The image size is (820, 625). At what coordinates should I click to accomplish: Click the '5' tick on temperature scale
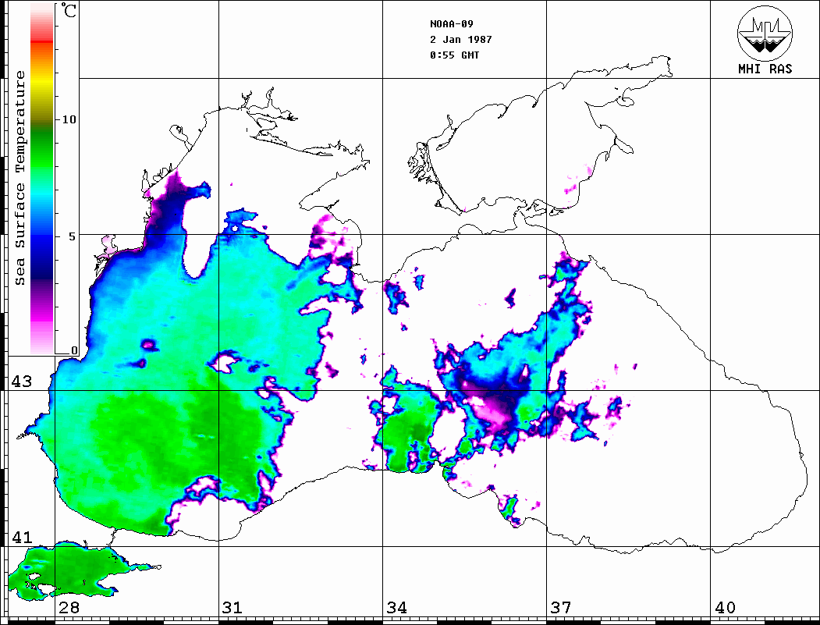pyautogui.click(x=72, y=236)
